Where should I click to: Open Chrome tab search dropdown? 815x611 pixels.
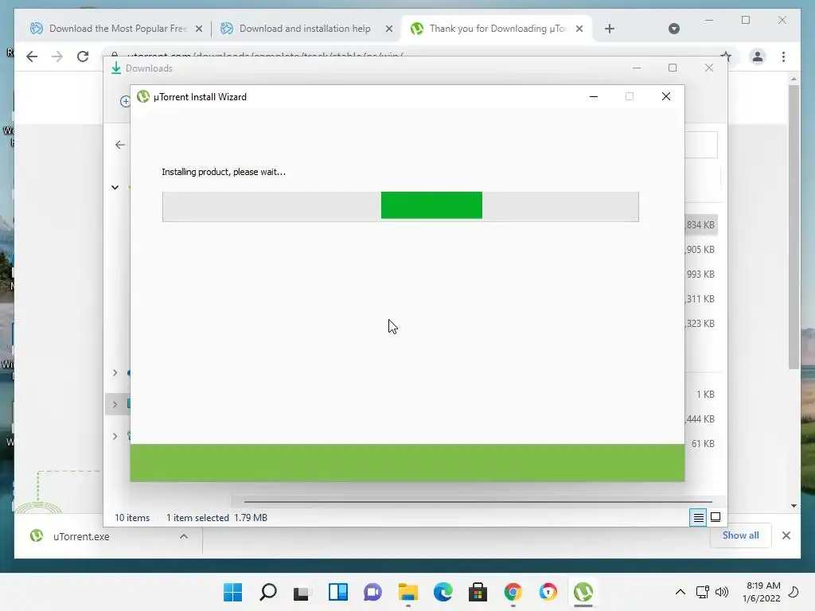click(x=673, y=29)
